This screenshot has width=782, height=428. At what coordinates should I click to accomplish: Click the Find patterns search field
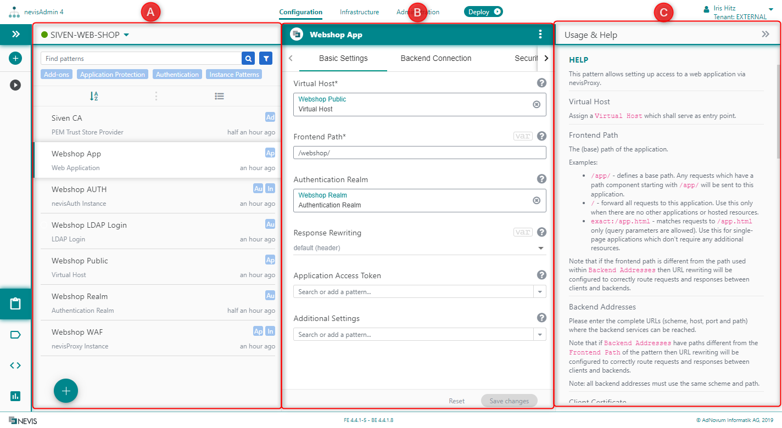[141, 58]
